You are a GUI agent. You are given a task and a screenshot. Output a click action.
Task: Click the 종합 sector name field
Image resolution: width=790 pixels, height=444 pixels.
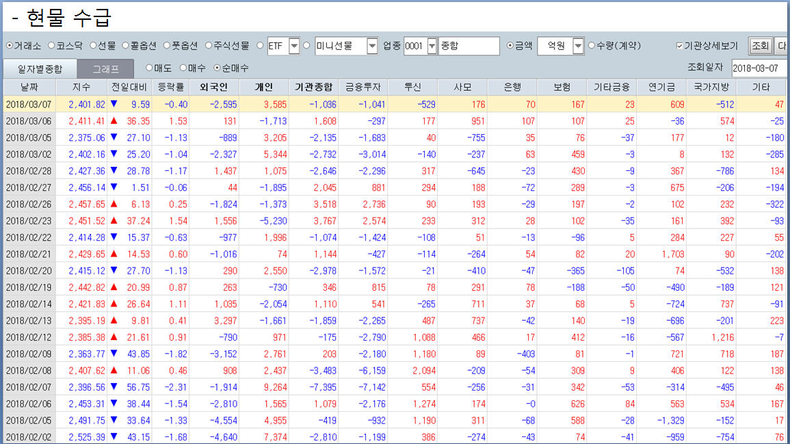(469, 46)
